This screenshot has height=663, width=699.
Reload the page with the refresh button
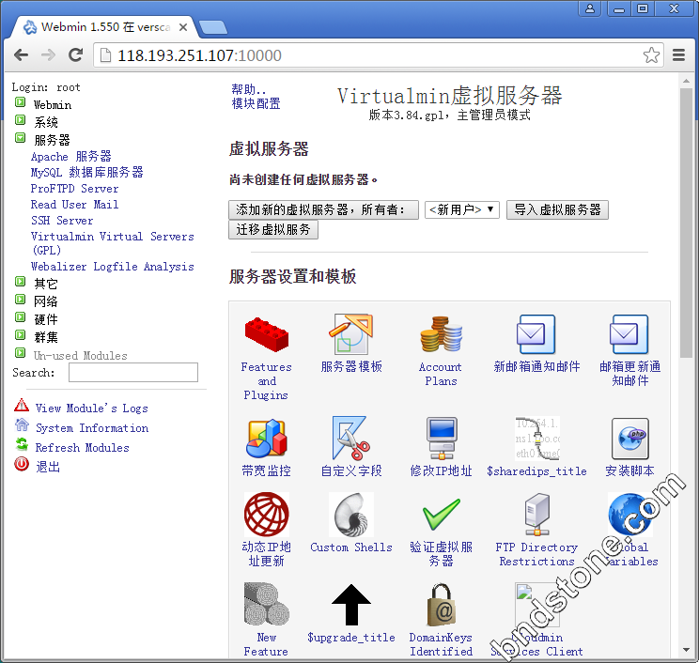(x=76, y=55)
